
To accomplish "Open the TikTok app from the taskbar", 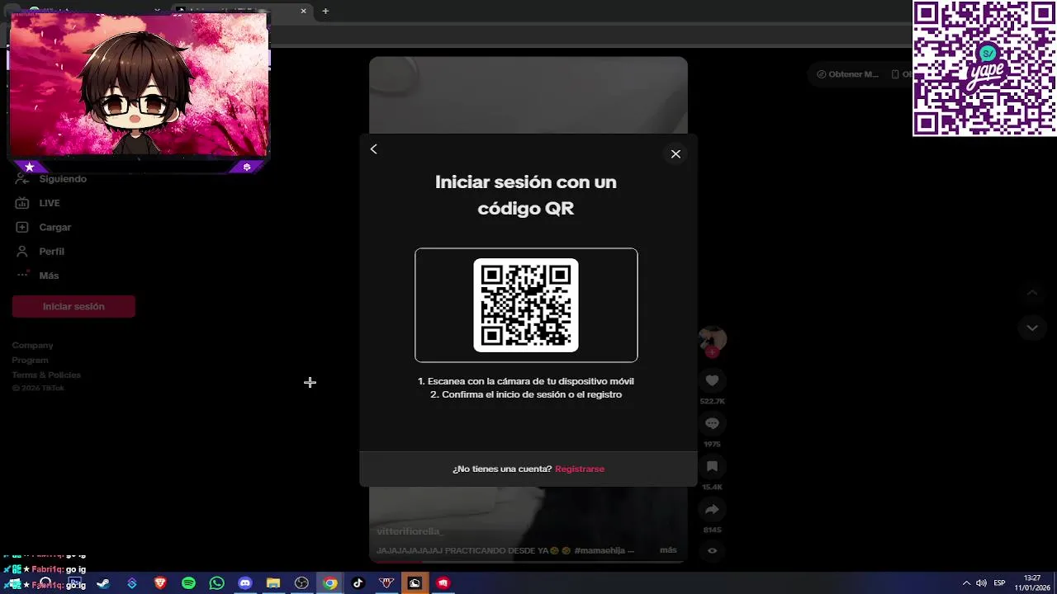I will pyautogui.click(x=358, y=583).
